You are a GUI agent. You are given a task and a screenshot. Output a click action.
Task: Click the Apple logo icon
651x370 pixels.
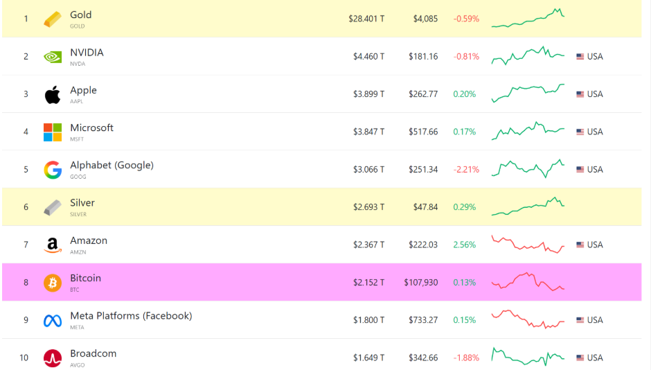pos(53,94)
